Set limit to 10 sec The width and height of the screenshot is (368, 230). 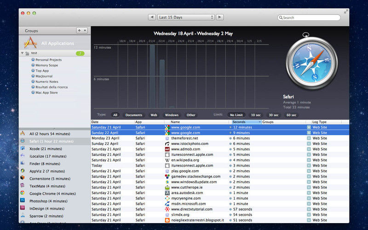pyautogui.click(x=256, y=115)
